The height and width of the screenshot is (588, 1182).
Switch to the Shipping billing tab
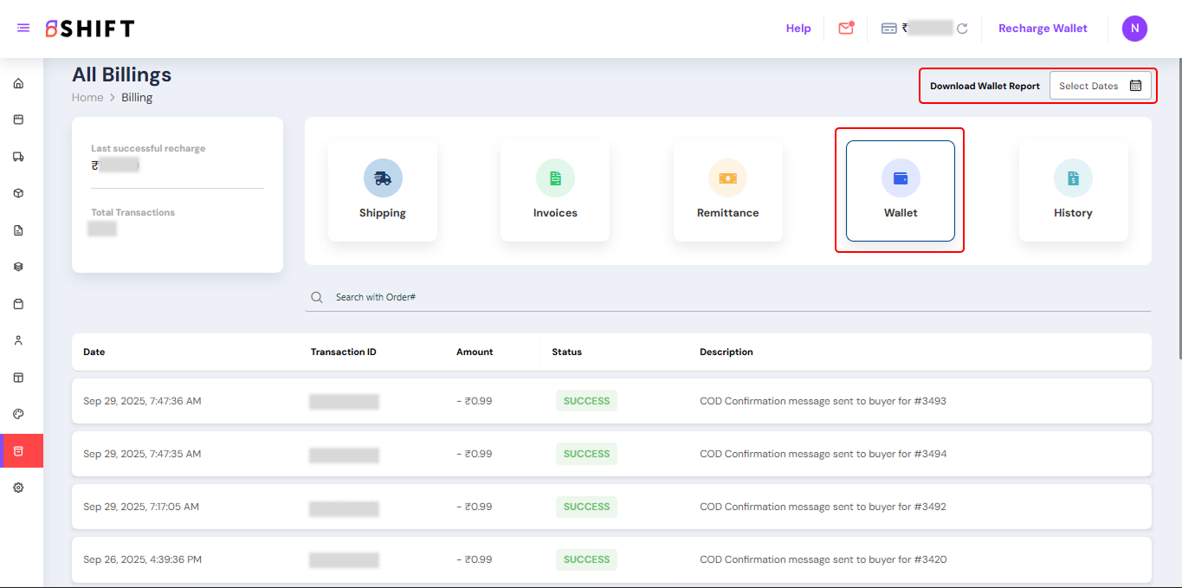[x=383, y=191]
